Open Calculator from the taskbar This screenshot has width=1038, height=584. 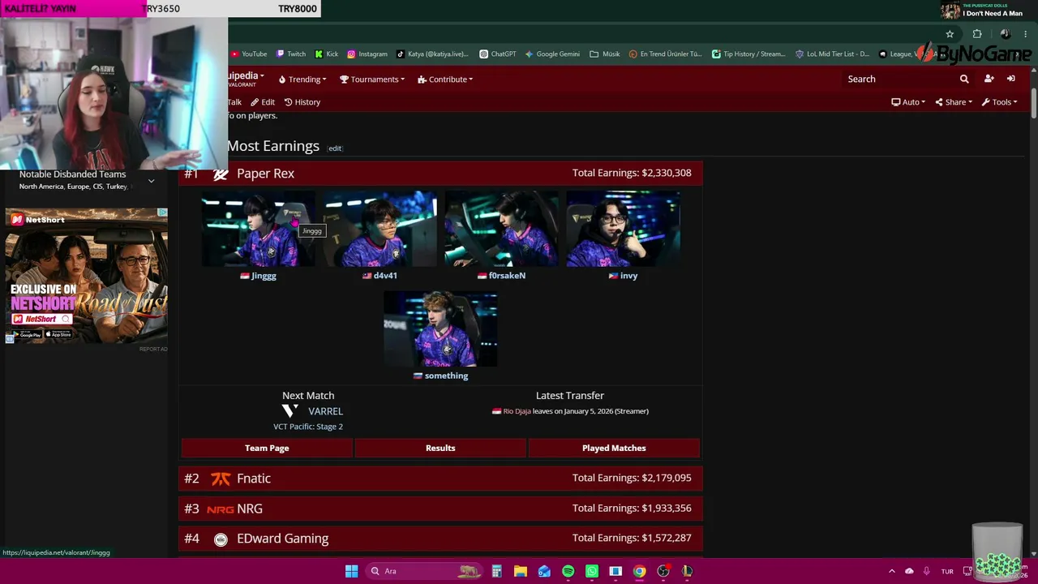496,571
